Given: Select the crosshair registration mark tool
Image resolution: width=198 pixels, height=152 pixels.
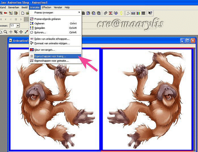Looking at the screenshot, I should [x=11, y=32].
